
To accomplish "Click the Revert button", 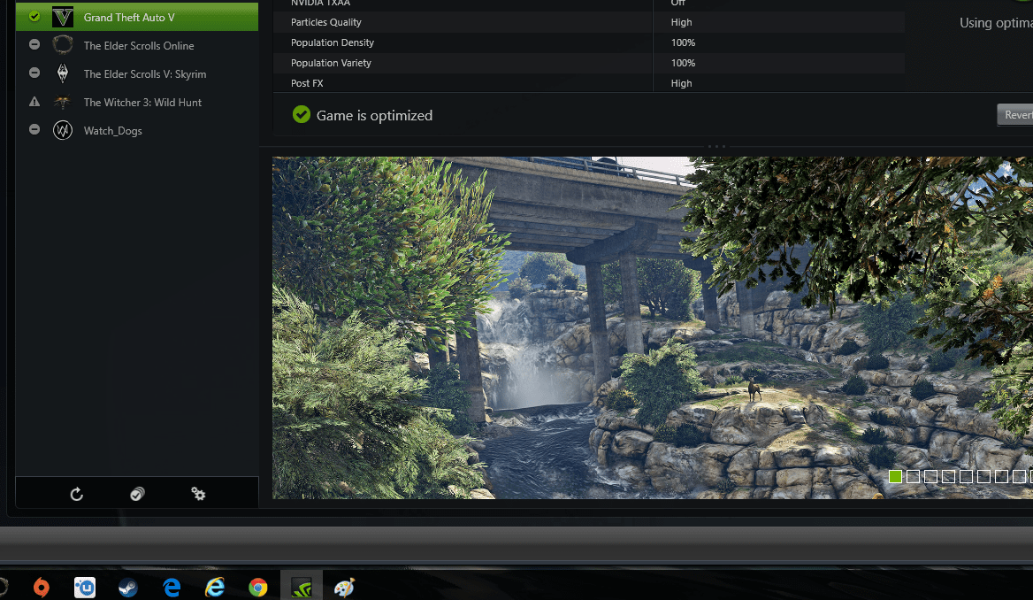I will pos(1015,115).
